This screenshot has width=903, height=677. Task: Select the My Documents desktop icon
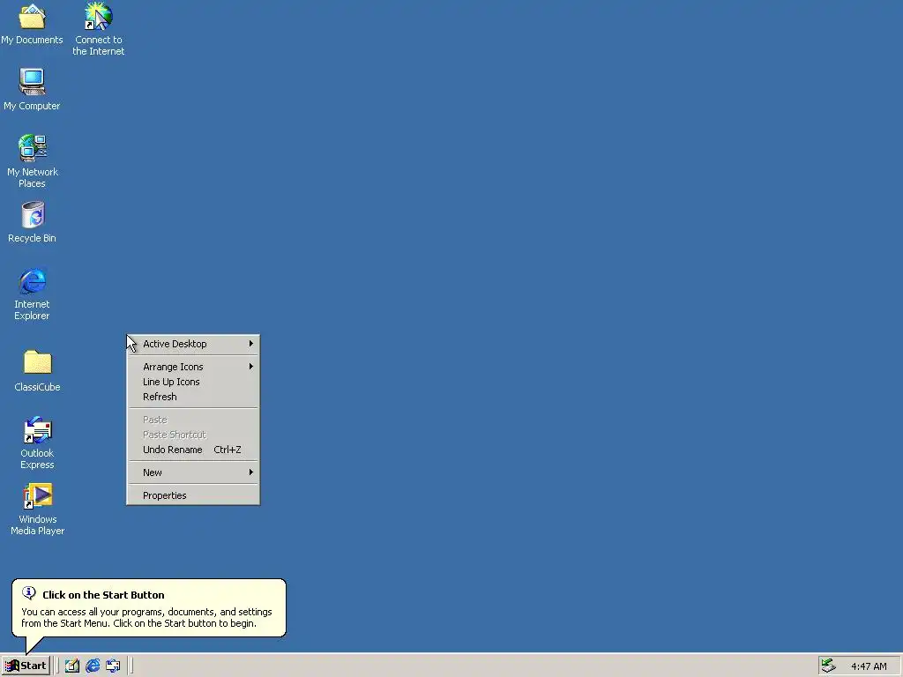pos(33,17)
